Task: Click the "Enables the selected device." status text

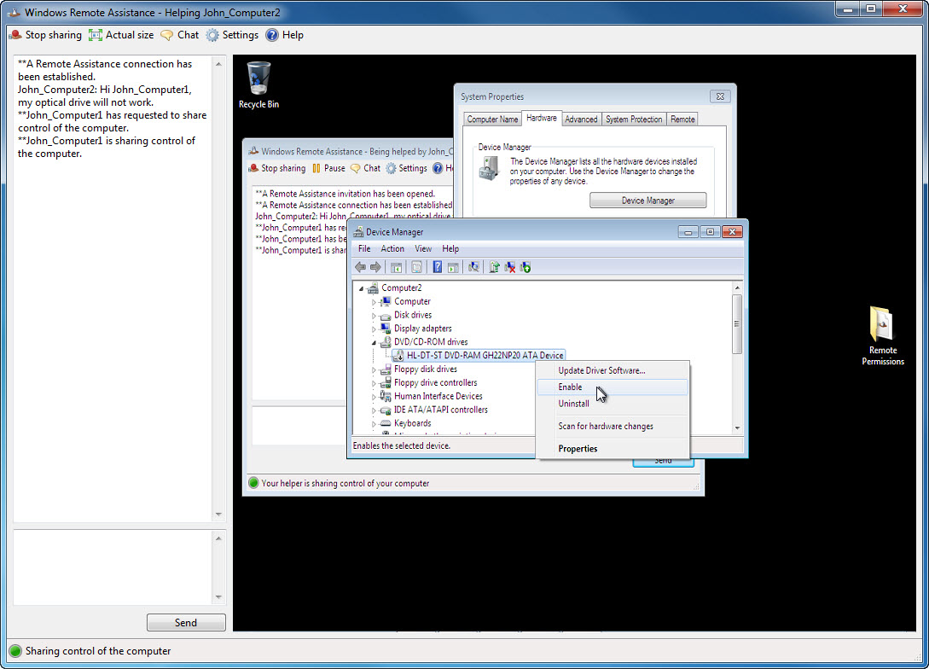Action: coord(402,445)
